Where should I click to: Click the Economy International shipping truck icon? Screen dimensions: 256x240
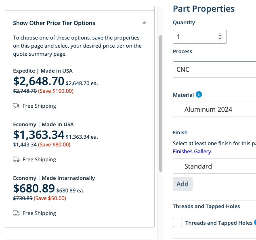[16, 213]
